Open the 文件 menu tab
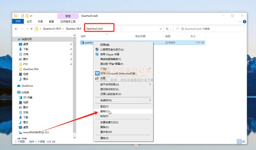Screen dimensions: 256x150 18,22
